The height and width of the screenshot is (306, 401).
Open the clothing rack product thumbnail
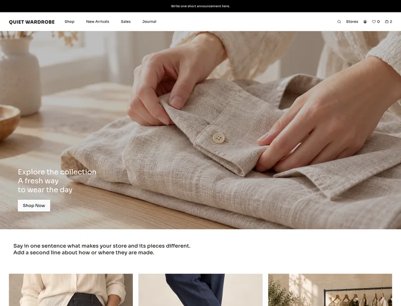tap(330, 290)
